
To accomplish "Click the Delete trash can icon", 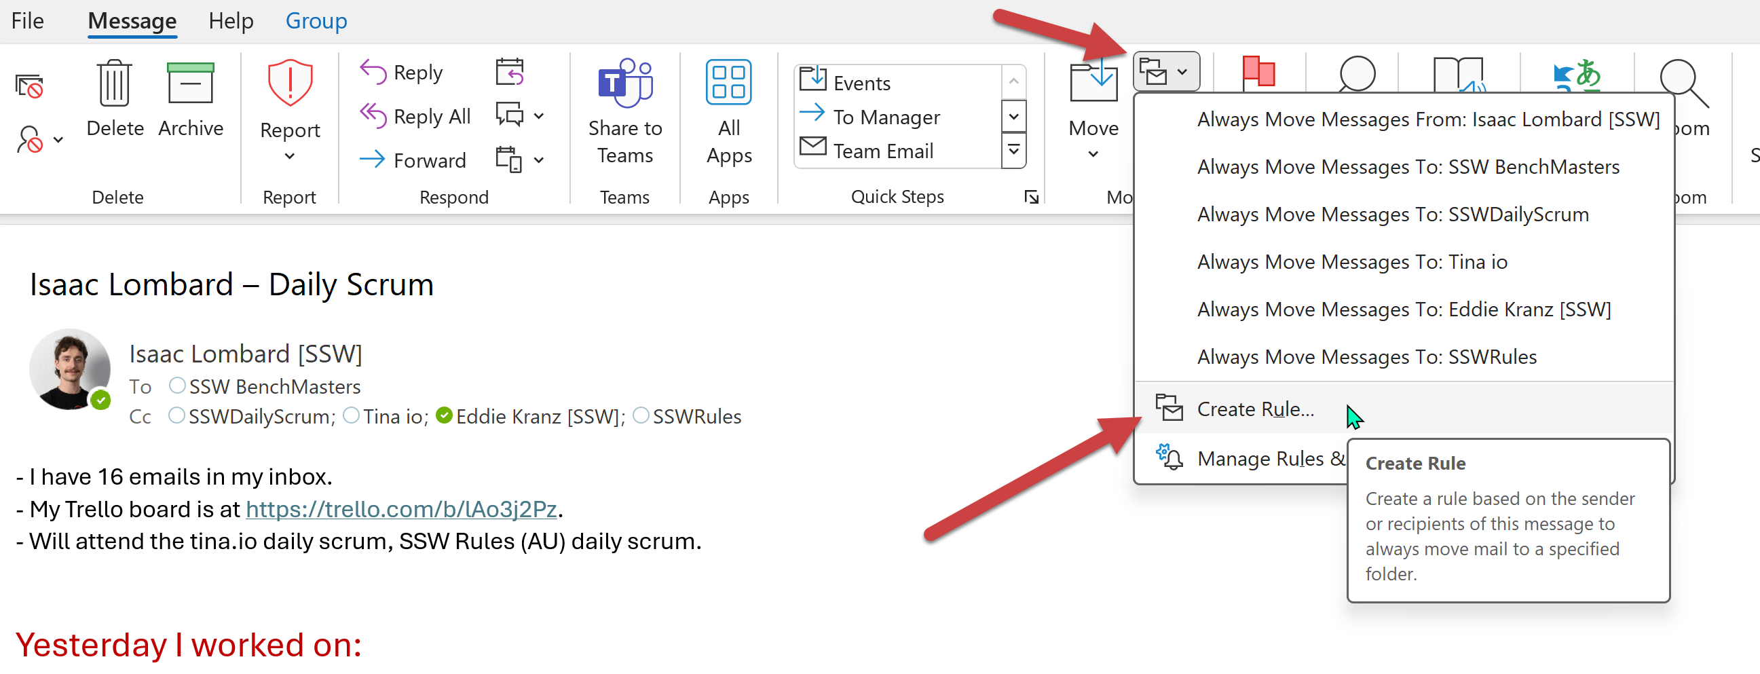I will (114, 83).
